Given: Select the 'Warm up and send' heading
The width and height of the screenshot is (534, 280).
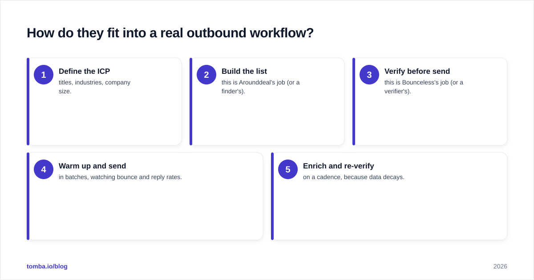Looking at the screenshot, I should pyautogui.click(x=92, y=166).
